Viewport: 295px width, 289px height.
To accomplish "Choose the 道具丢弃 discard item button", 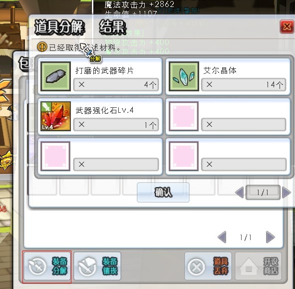I will pos(208,266).
